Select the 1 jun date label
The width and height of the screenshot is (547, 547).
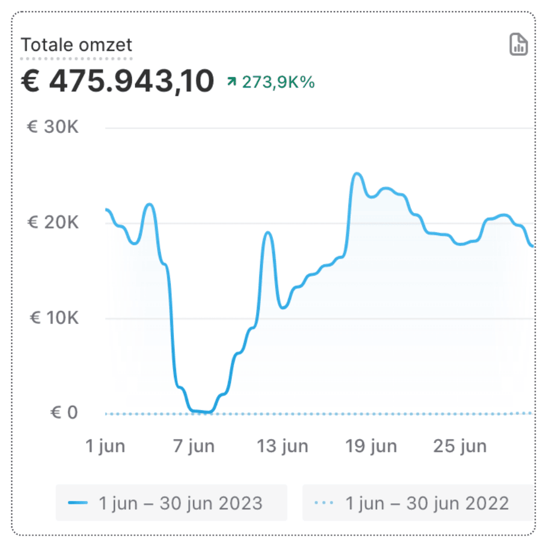[x=106, y=446]
